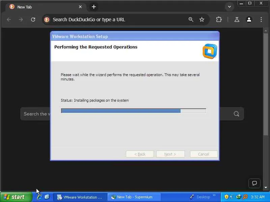Screen dimensions: 270x202
Task: Click the browser scrollbar up arrow
Action: click(x=266, y=31)
